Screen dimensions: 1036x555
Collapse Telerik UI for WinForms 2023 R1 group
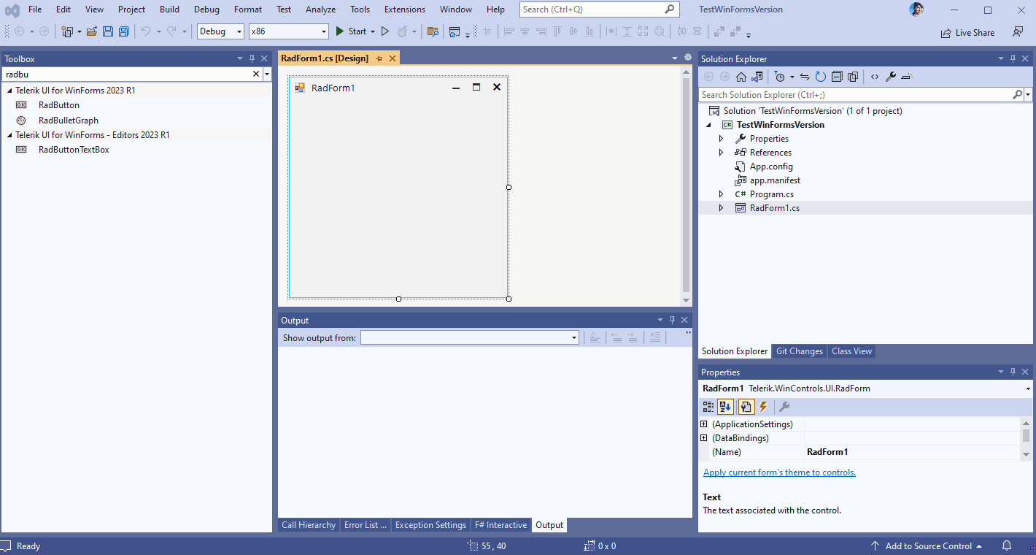pos(9,91)
